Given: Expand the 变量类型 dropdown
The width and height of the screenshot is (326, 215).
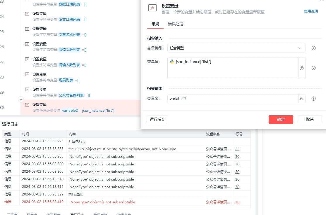Looking at the screenshot, I should pyautogui.click(x=236, y=48).
